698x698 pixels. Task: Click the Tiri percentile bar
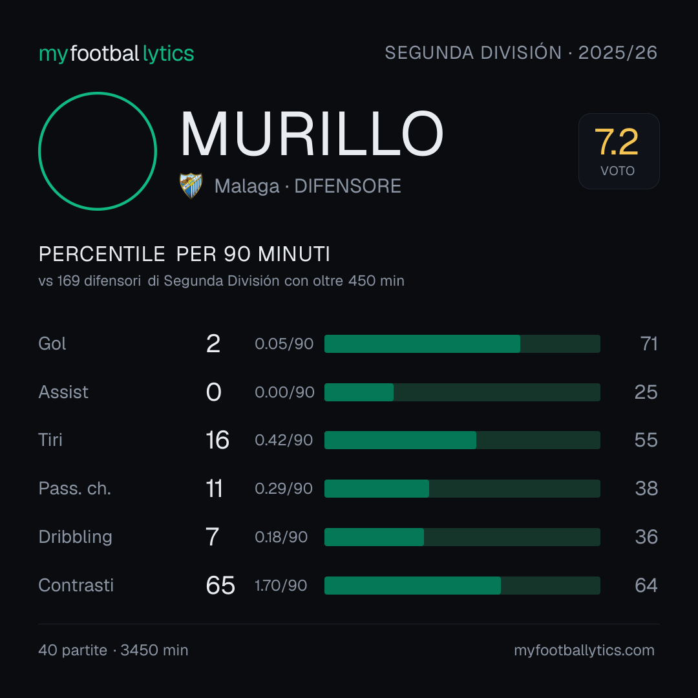(462, 440)
